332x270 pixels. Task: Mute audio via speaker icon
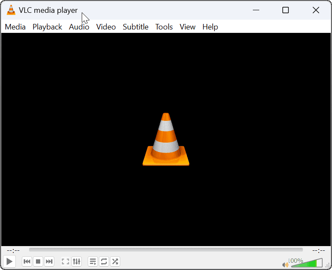point(285,264)
